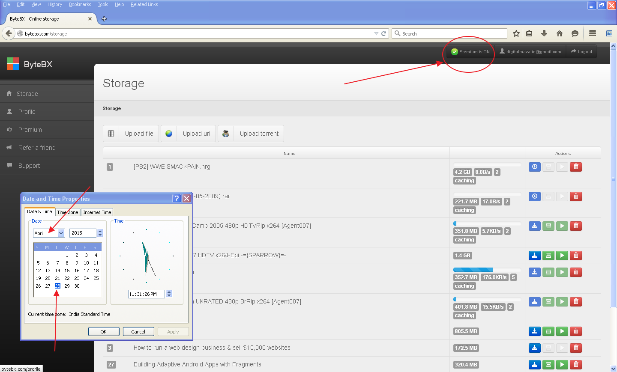Image resolution: width=617 pixels, height=372 pixels.
Task: Delete the Camp 2005 480p HDTVRip file
Action: point(576,226)
